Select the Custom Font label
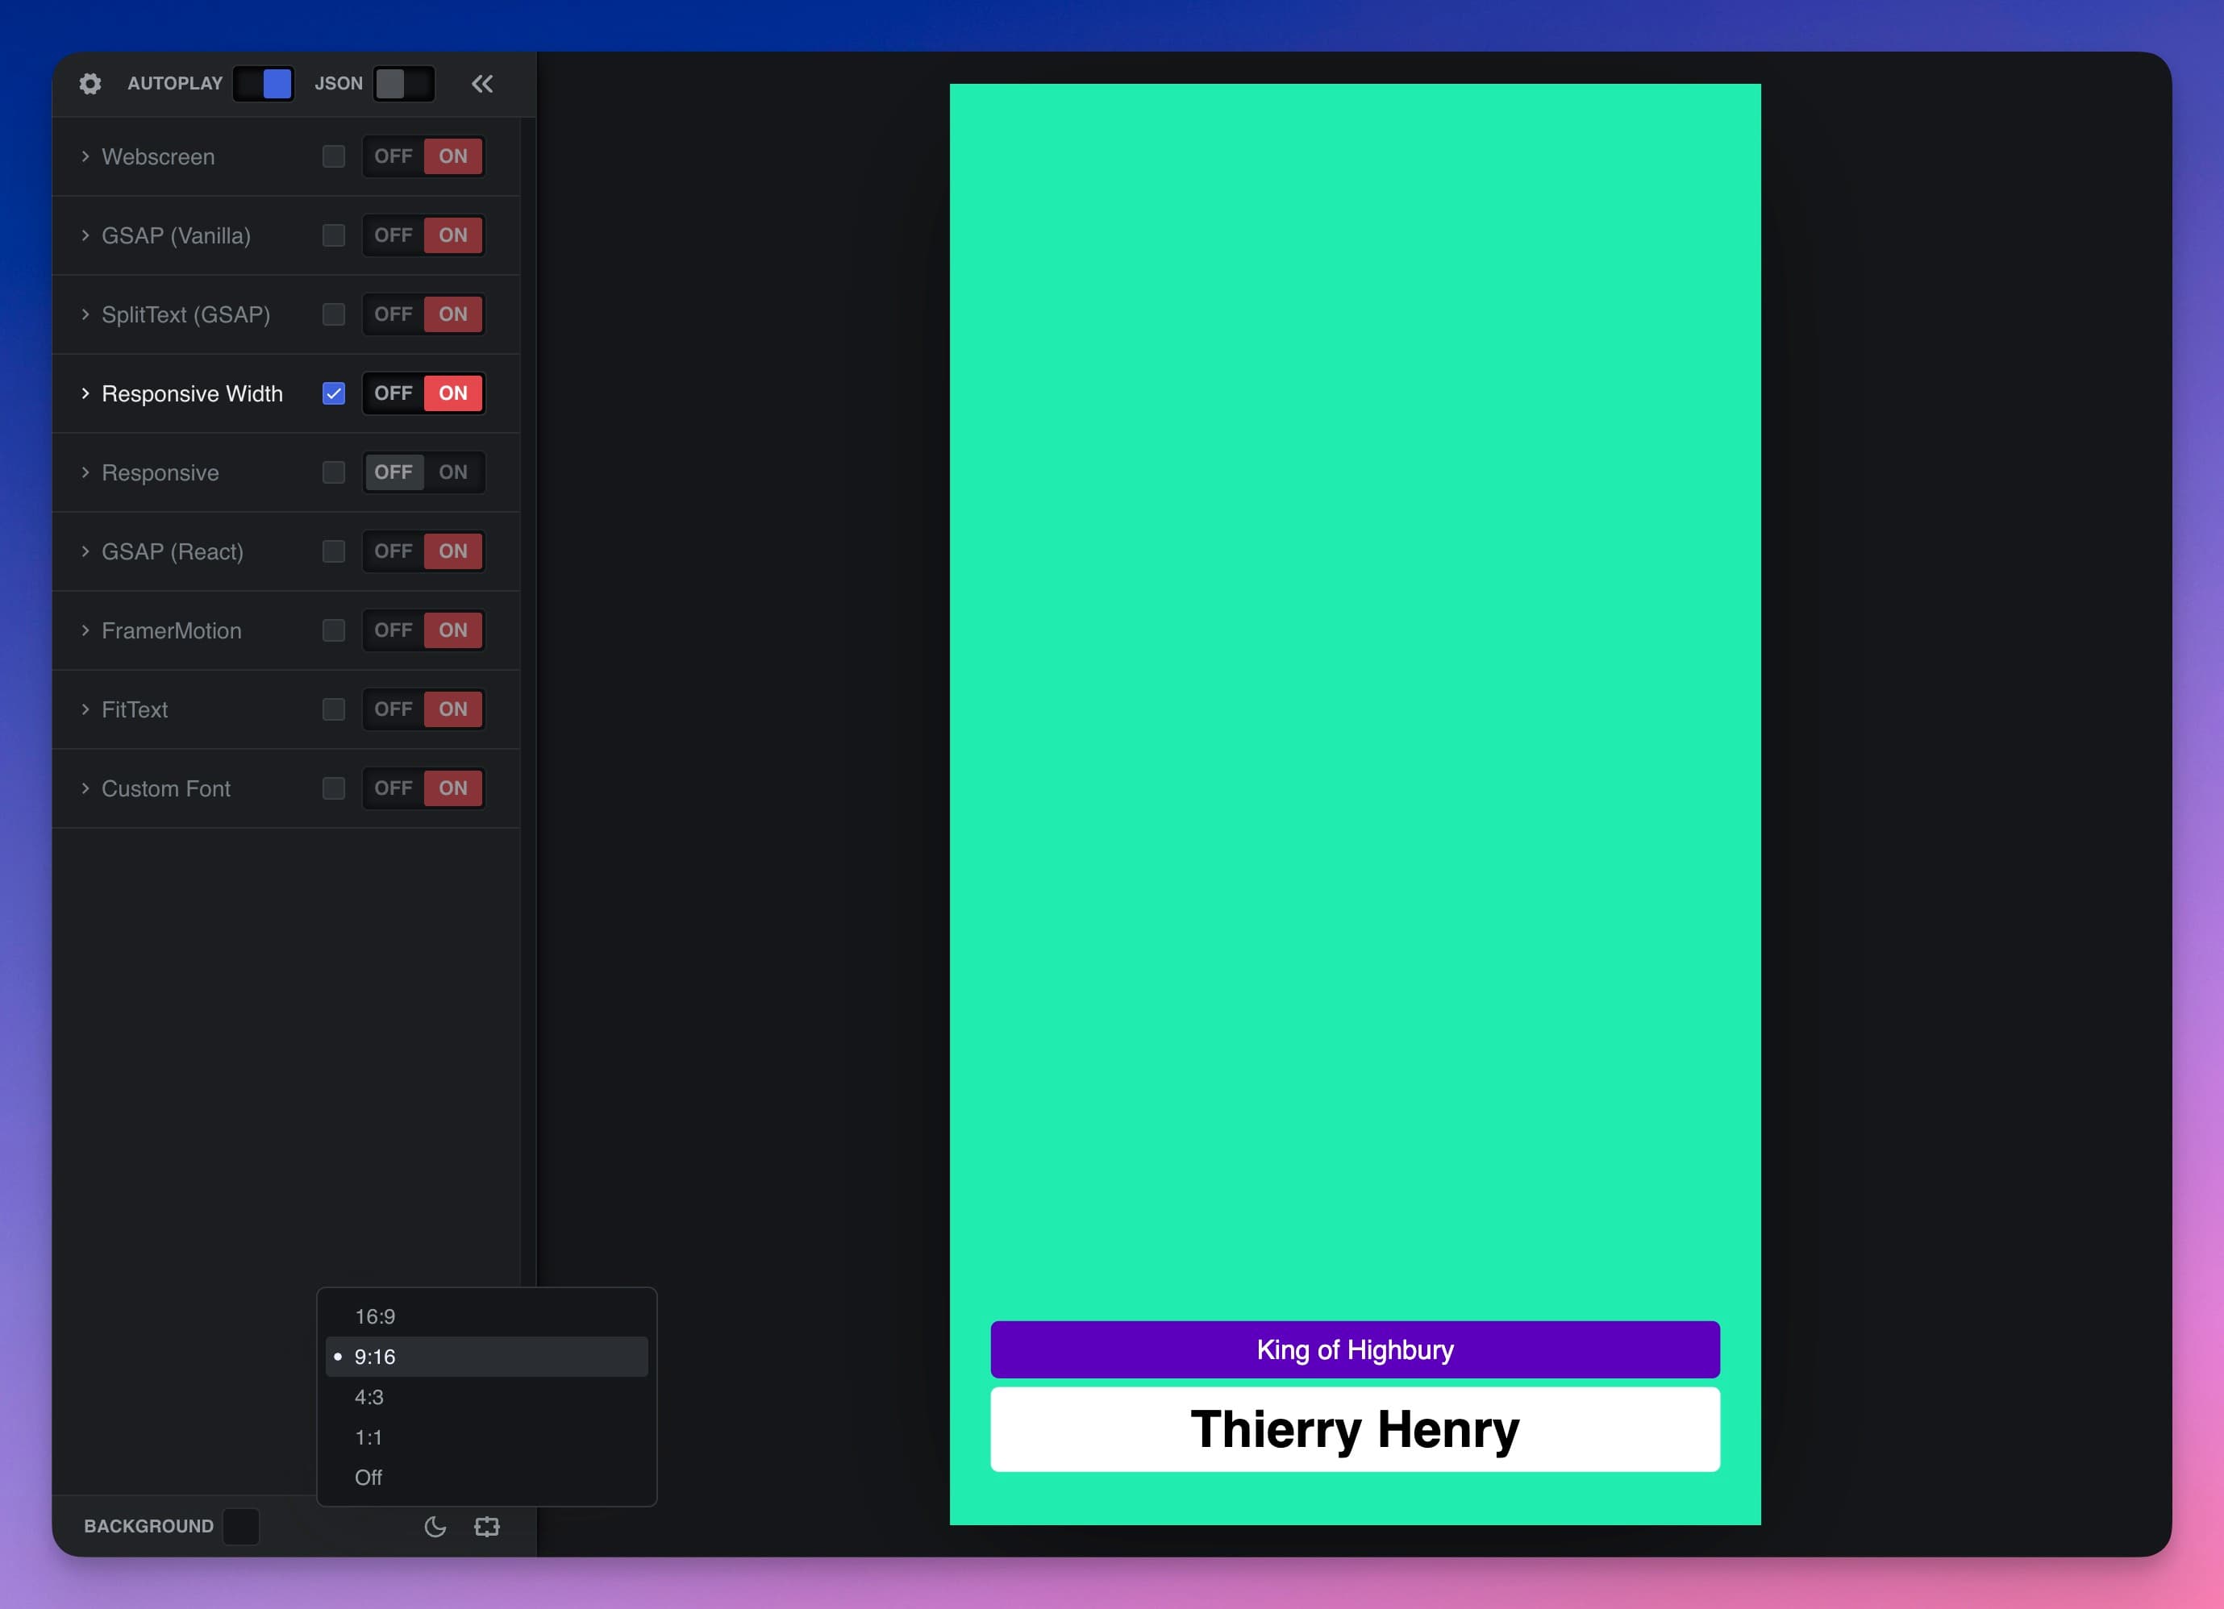The image size is (2224, 1609). point(166,788)
